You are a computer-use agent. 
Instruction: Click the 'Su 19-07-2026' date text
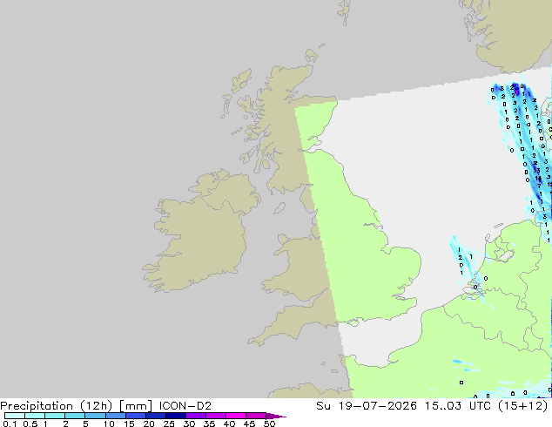click(x=367, y=406)
